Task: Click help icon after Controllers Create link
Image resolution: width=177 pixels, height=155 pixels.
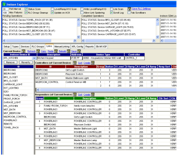Action: (x=93, y=63)
